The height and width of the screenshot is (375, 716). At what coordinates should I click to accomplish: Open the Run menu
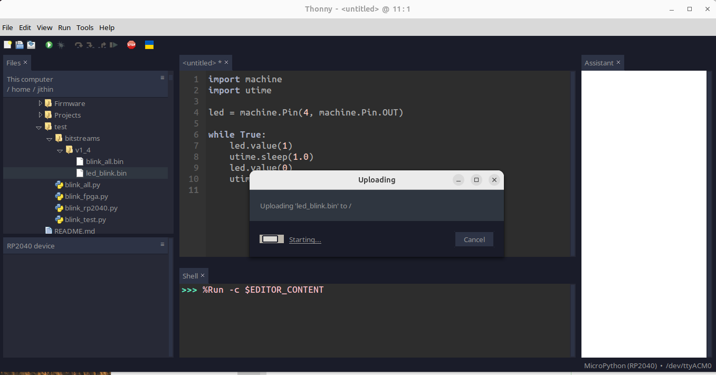tap(64, 27)
